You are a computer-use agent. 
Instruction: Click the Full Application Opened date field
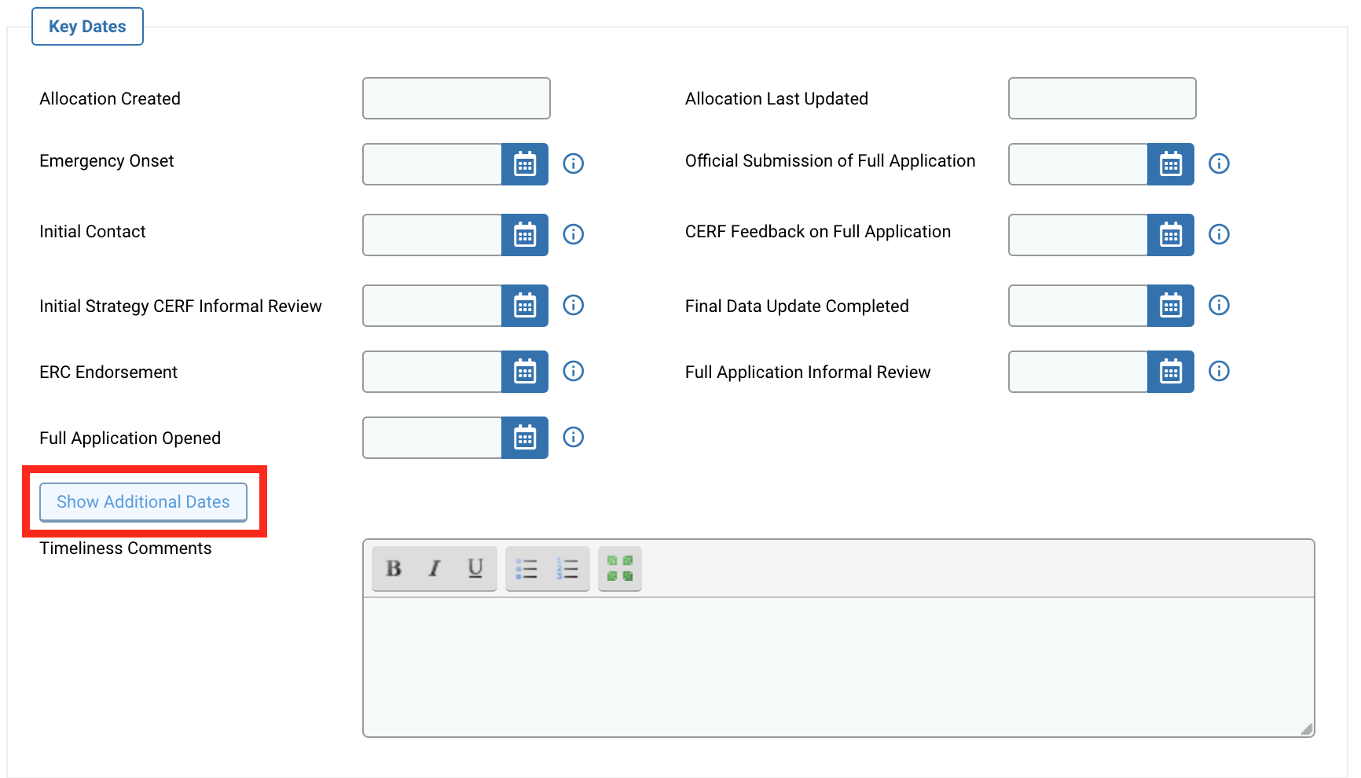(x=432, y=438)
